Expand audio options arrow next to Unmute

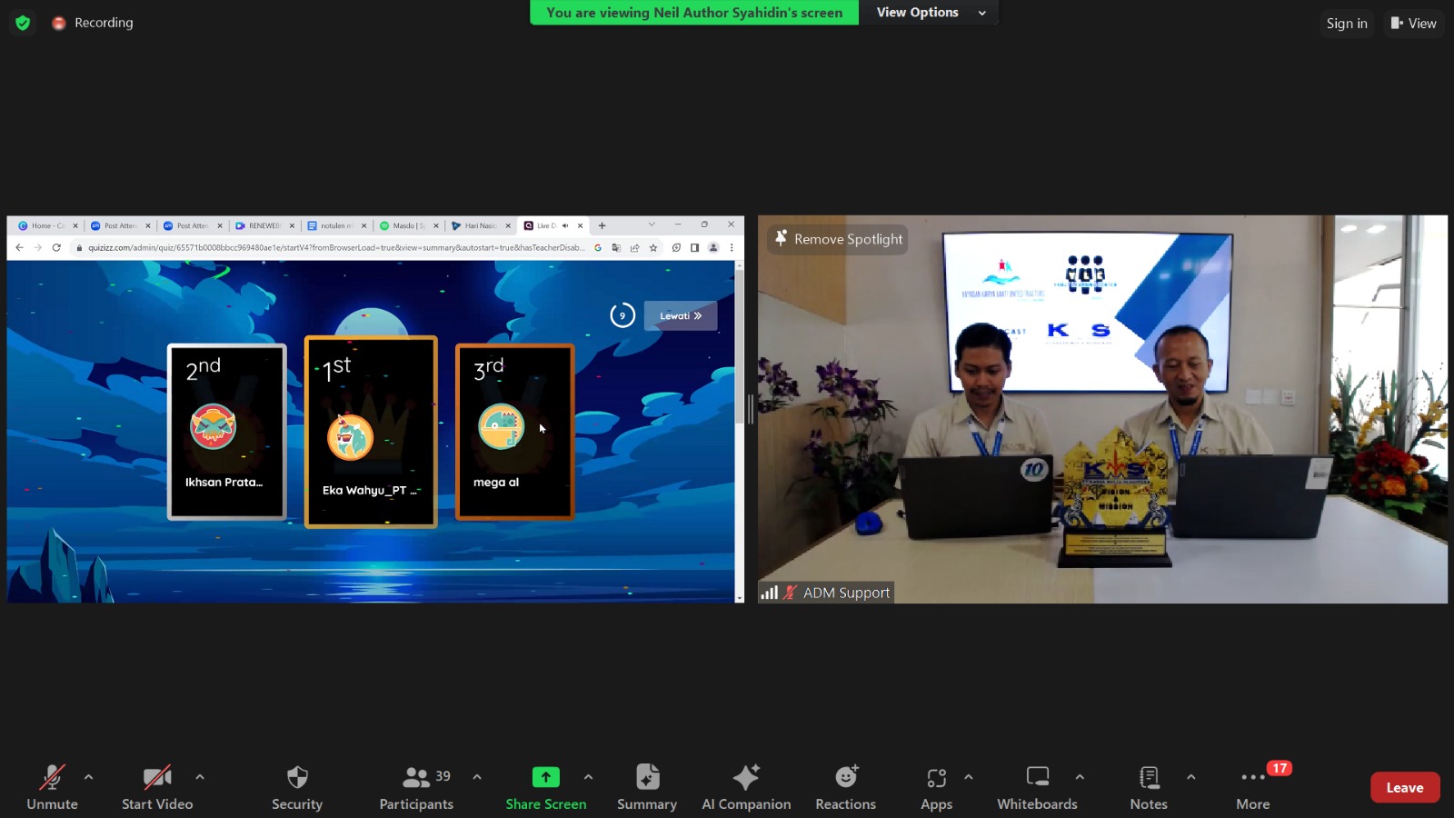(x=88, y=777)
